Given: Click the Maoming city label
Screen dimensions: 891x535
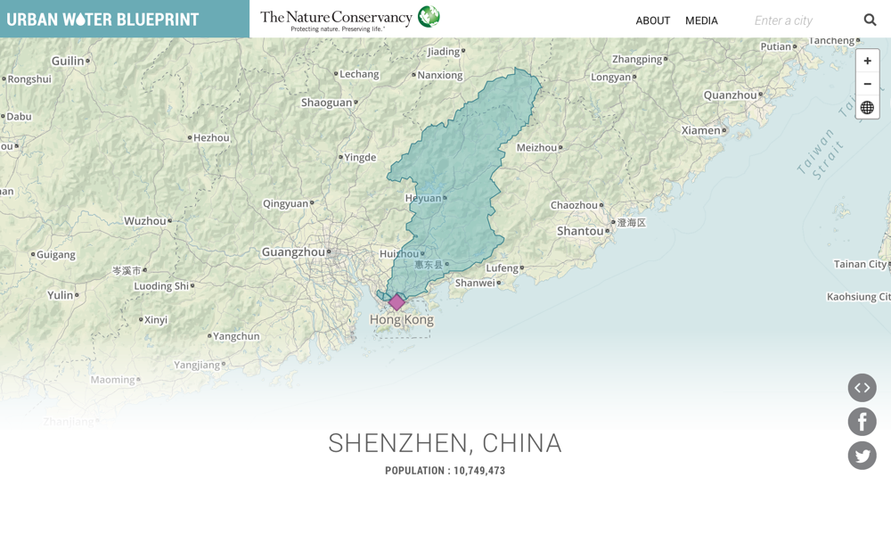Looking at the screenshot, I should click(112, 380).
